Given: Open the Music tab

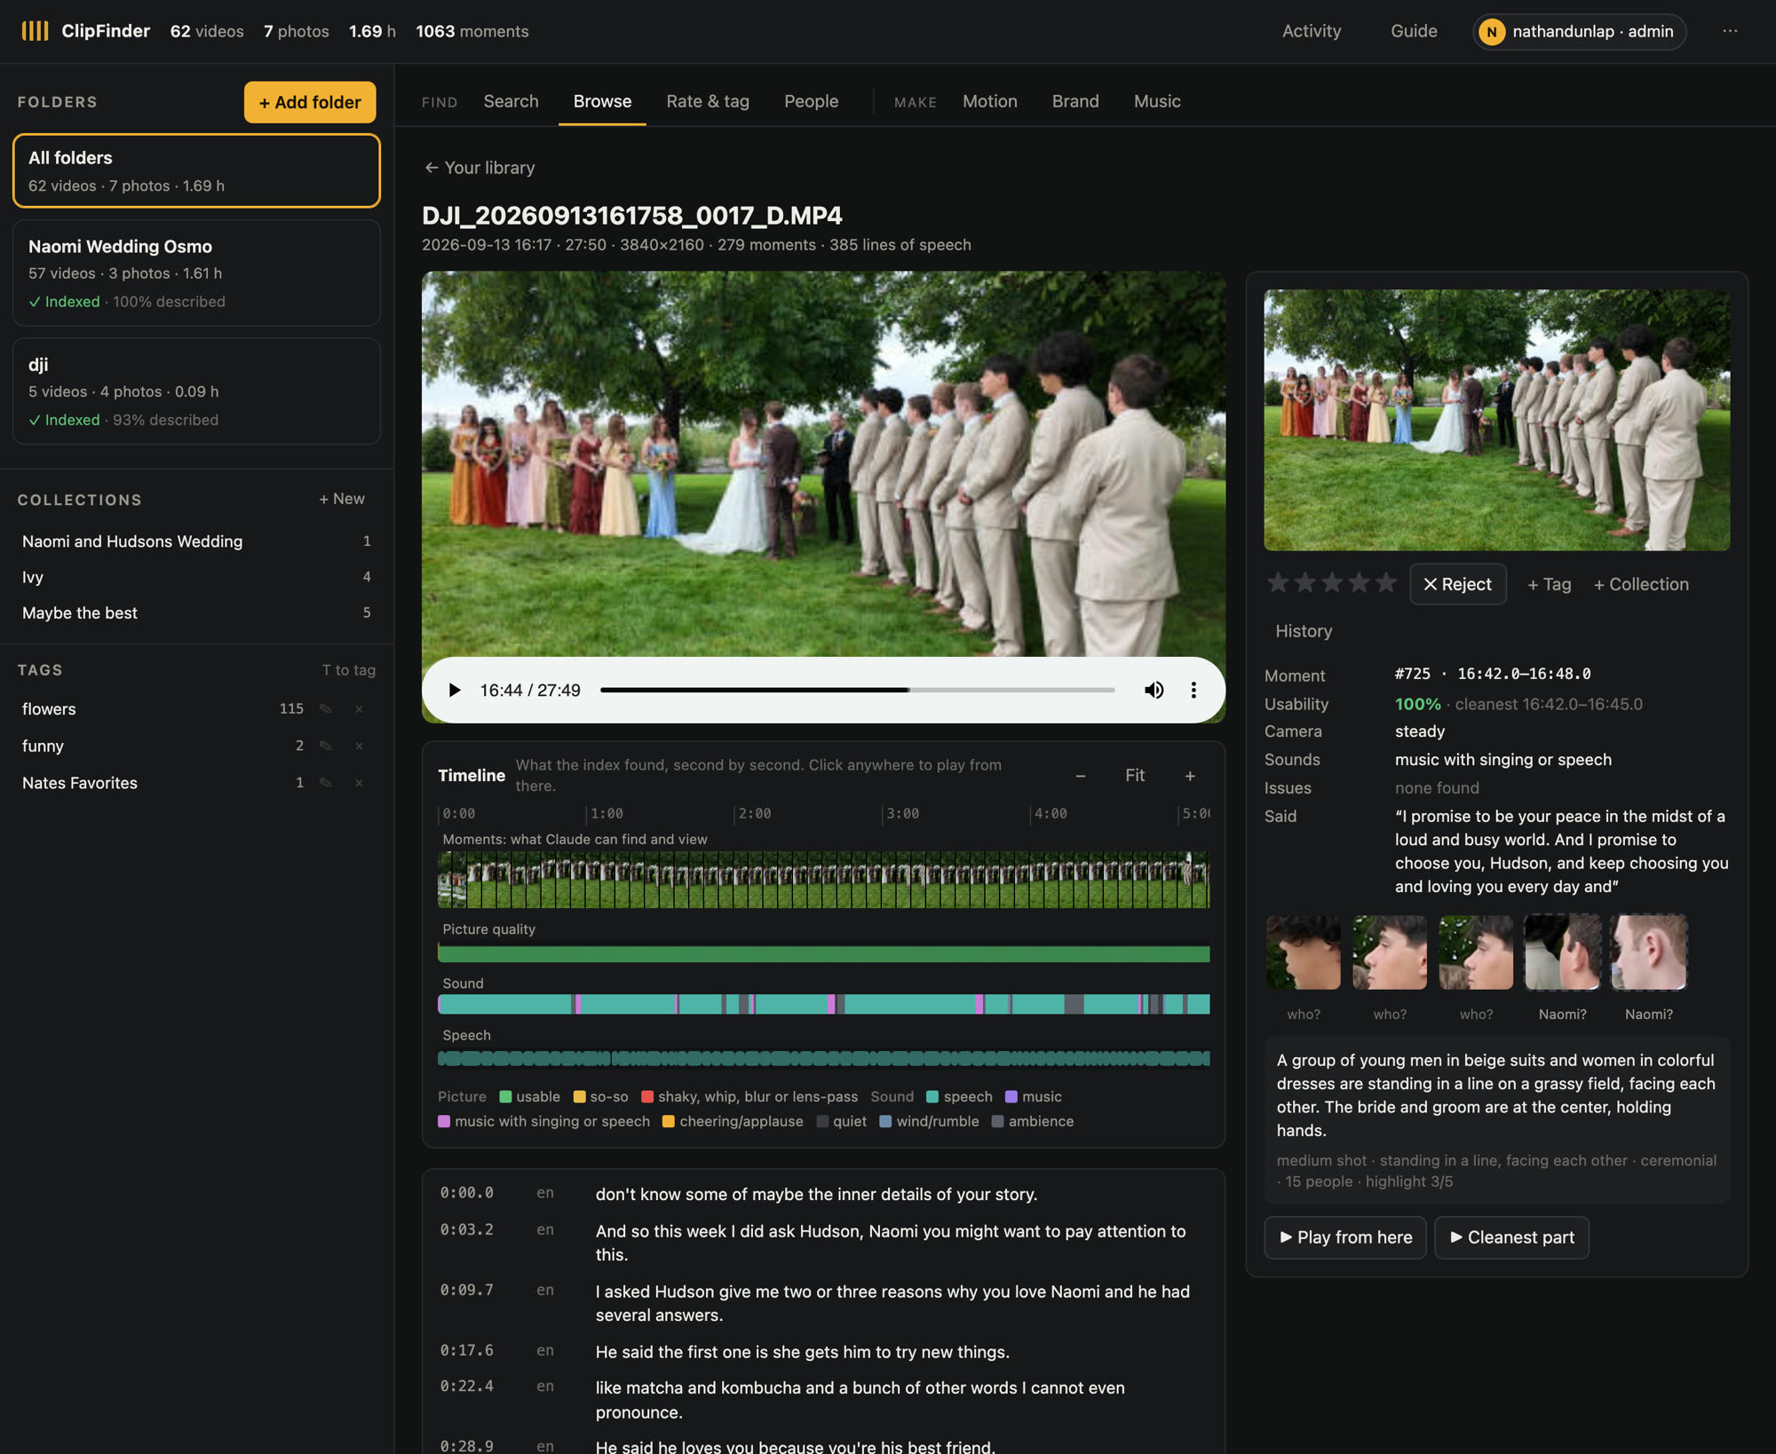Looking at the screenshot, I should click(1157, 101).
